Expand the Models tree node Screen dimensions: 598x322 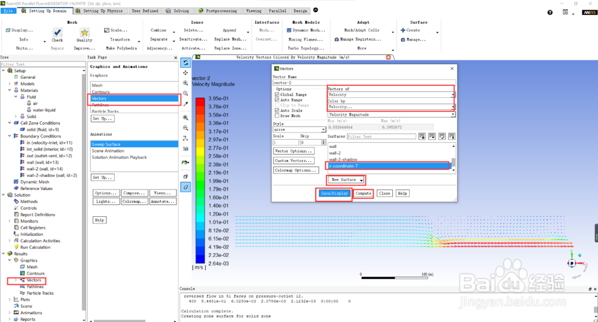tap(10, 84)
